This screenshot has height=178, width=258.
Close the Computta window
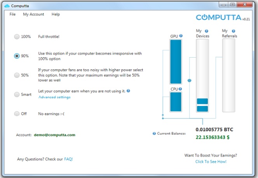245,4
